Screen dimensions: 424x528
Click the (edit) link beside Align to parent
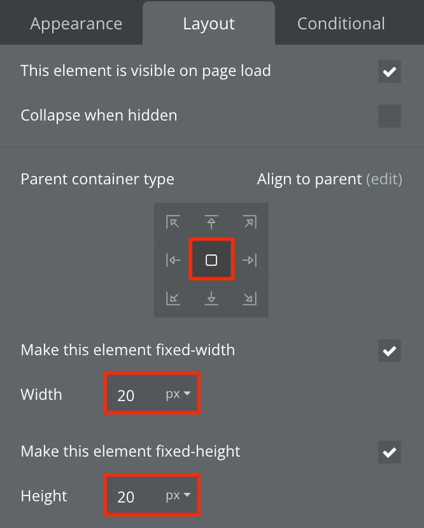tap(384, 179)
